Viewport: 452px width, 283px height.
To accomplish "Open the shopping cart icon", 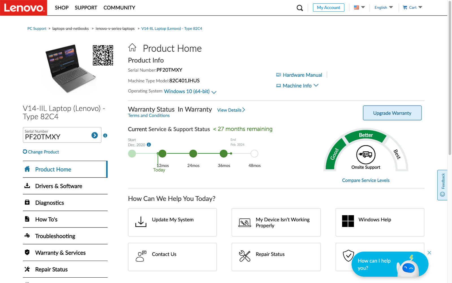I will pos(405,8).
